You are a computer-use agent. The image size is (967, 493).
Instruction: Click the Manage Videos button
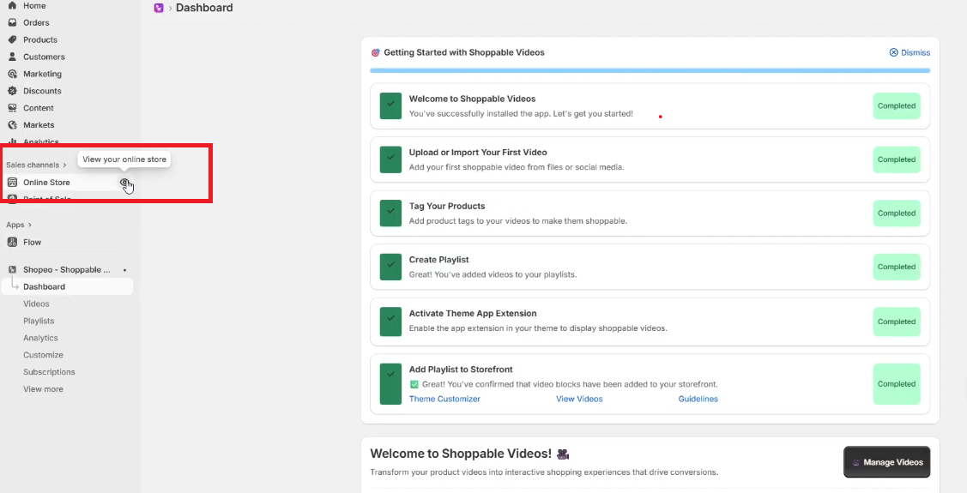[x=886, y=462]
